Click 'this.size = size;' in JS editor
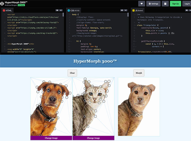 point(155,31)
